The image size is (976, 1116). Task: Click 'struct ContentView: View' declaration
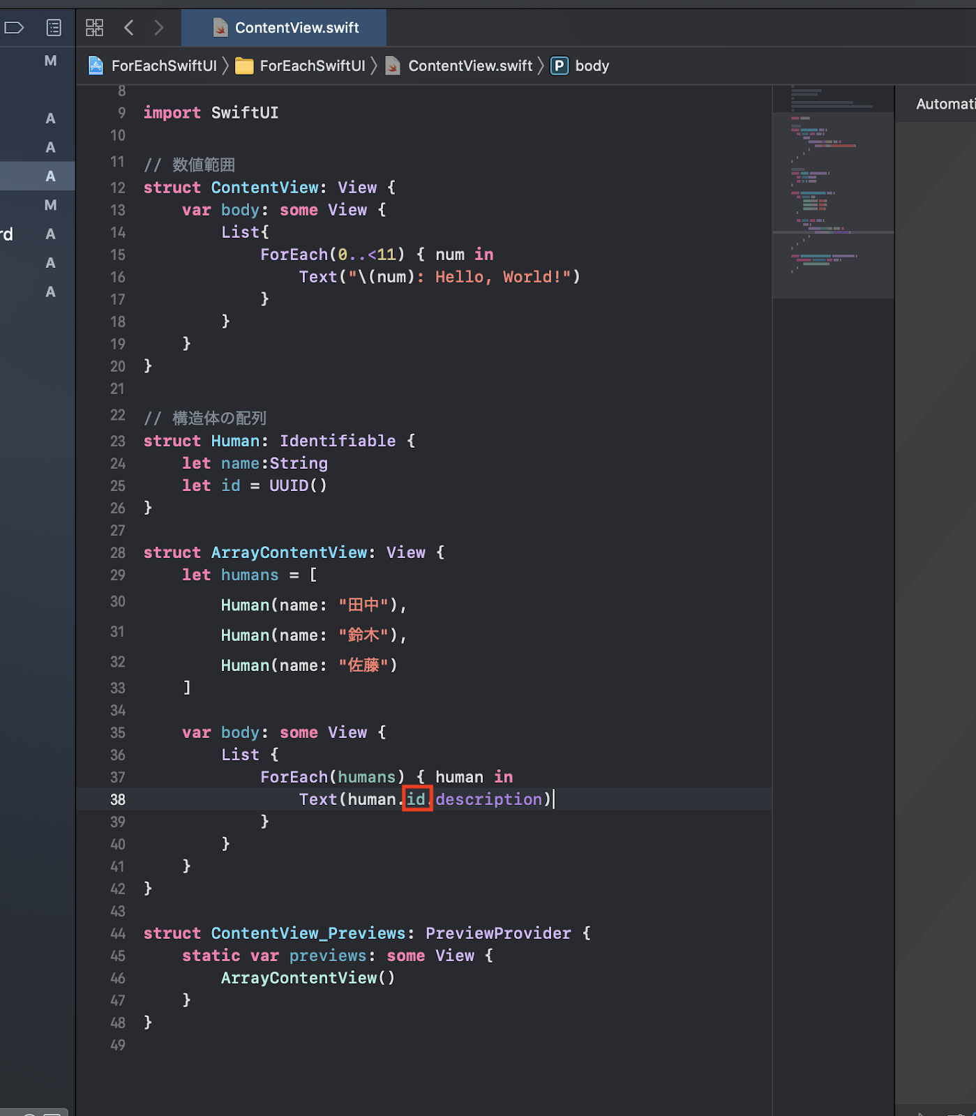(269, 188)
